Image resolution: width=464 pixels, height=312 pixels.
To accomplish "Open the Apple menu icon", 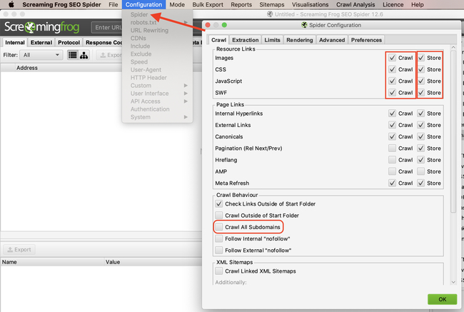I will tap(11, 4).
